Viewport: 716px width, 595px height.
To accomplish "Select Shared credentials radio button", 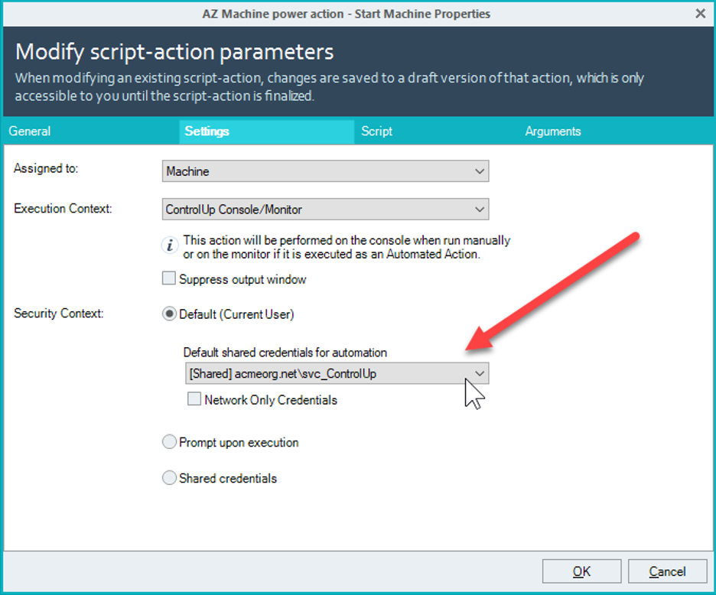I will 169,478.
